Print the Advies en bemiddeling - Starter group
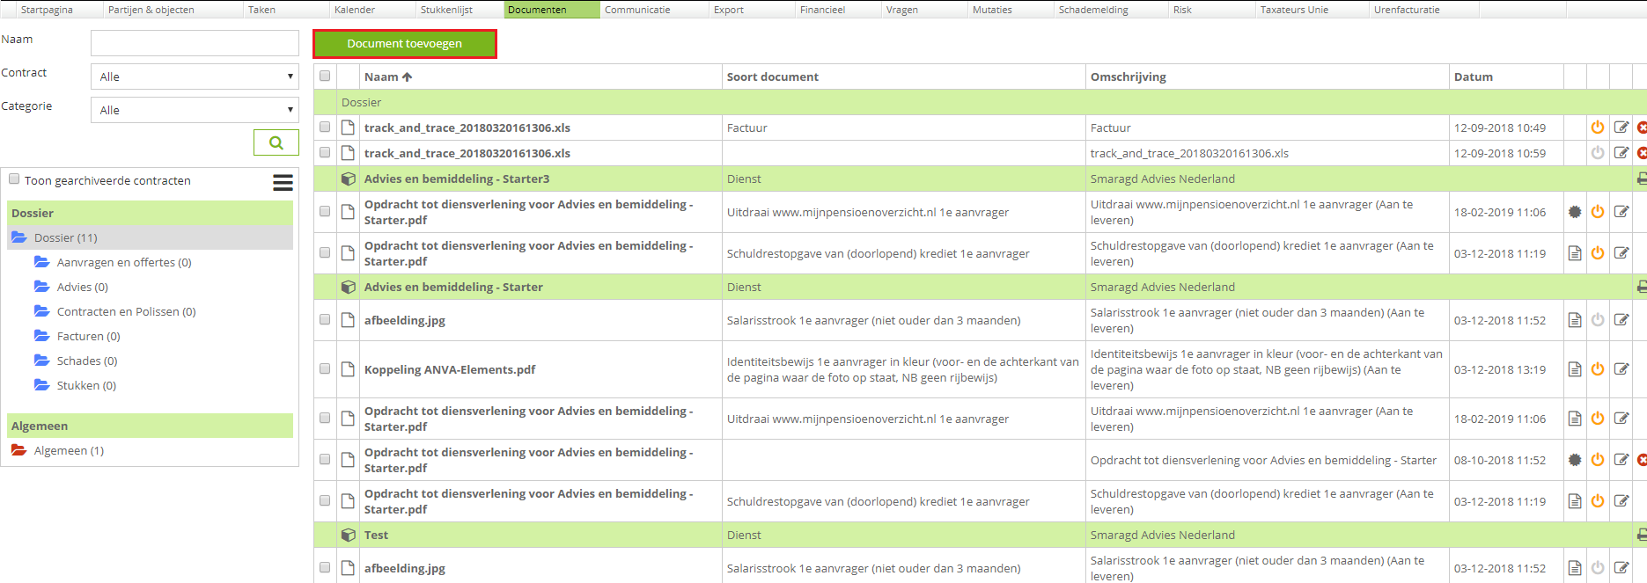The image size is (1647, 583). 1642,287
